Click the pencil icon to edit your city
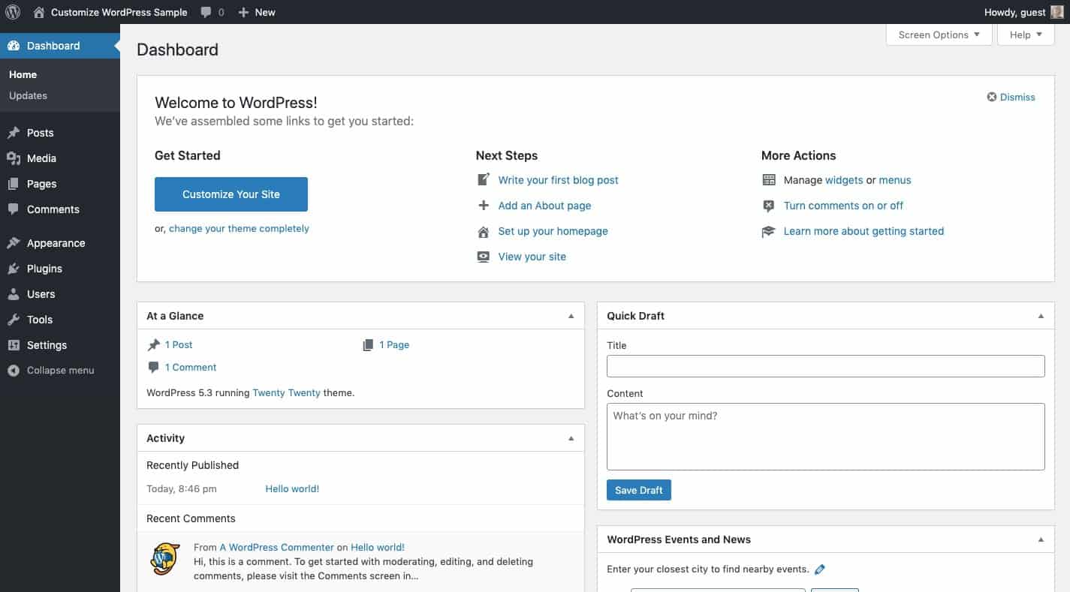Screen dimensions: 1070x592 [819, 569]
